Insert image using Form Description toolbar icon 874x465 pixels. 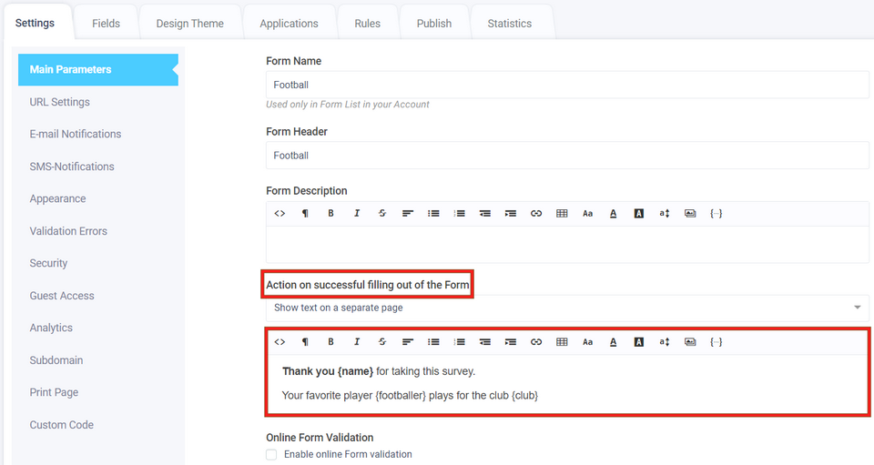[690, 213]
